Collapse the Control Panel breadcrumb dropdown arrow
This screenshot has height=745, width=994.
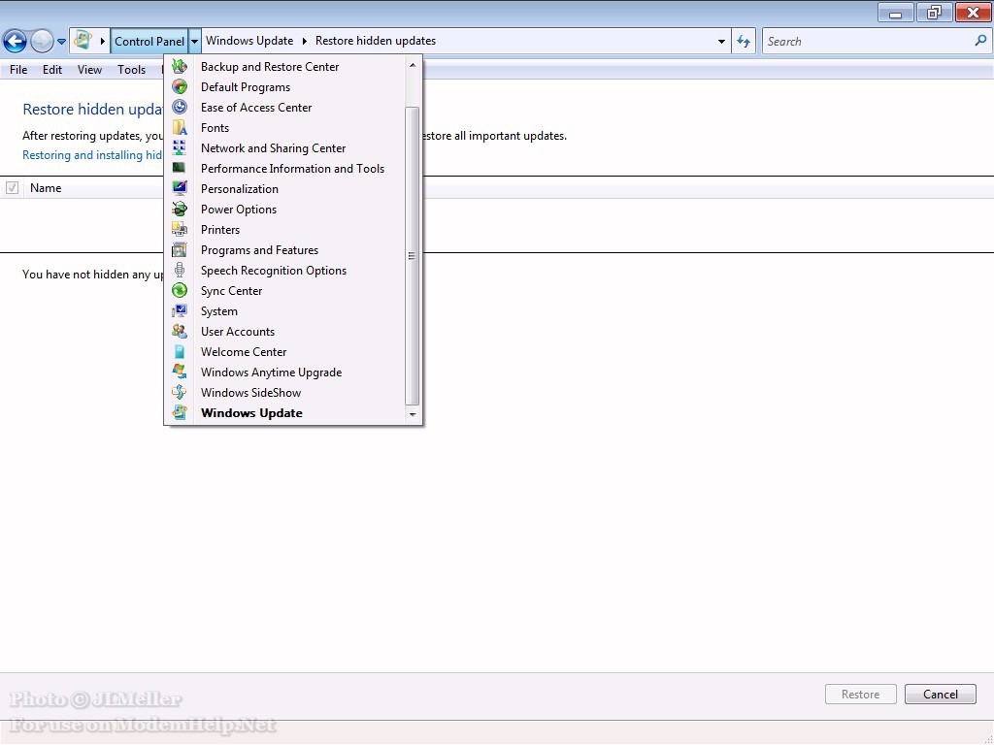coord(194,41)
